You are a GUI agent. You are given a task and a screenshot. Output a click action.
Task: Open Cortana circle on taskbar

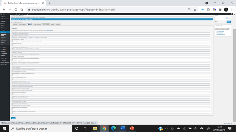pos(77,128)
